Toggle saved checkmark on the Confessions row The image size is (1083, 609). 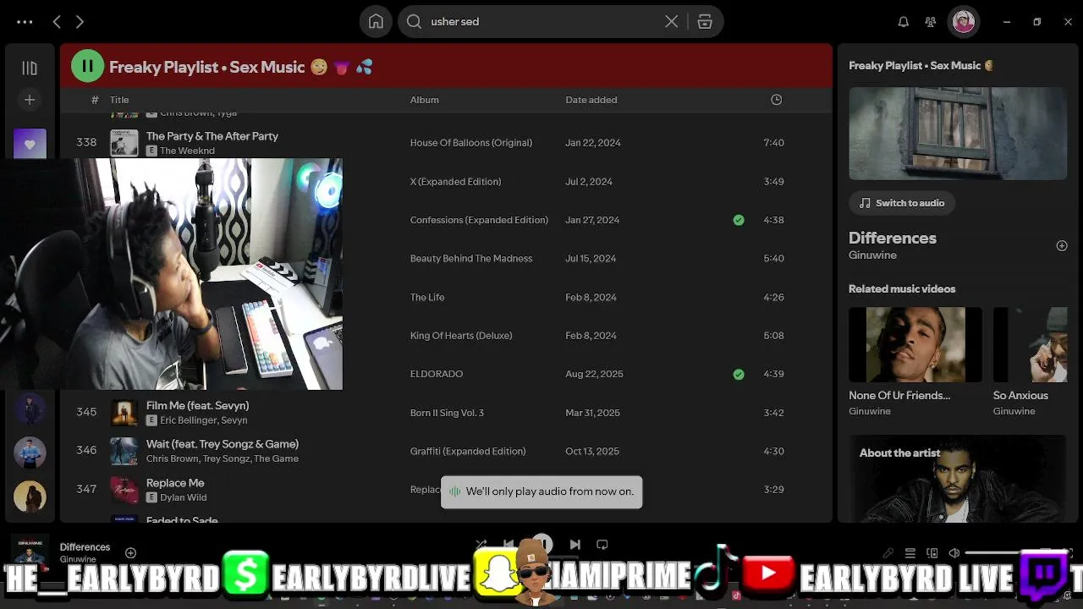tap(739, 220)
